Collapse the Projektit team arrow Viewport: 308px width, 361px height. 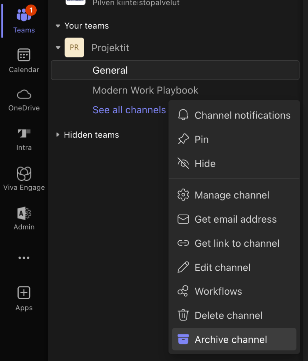(58, 48)
